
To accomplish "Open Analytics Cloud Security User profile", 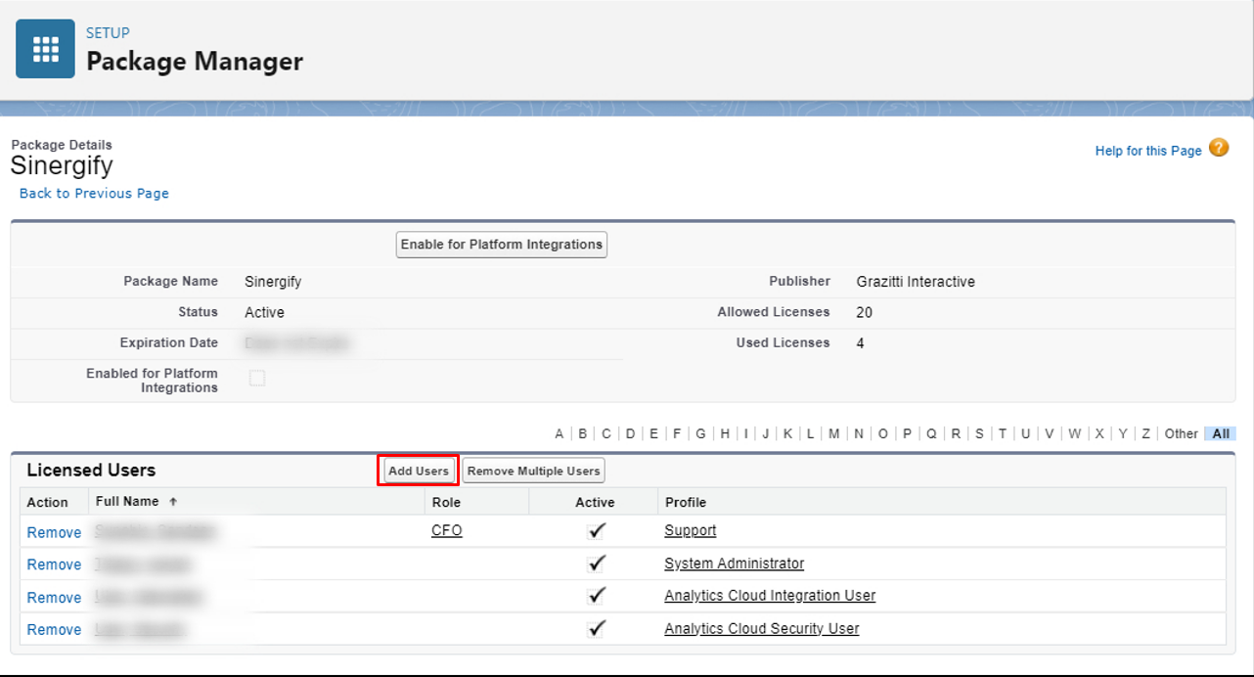I will click(762, 628).
